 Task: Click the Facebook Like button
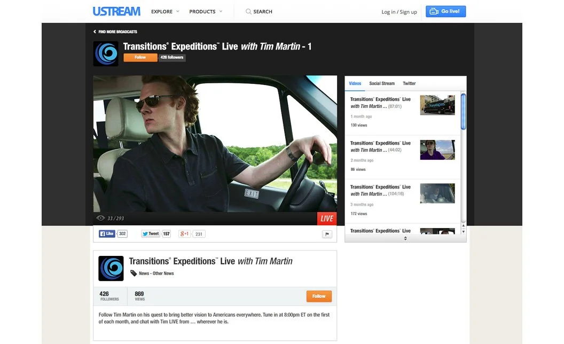click(107, 233)
